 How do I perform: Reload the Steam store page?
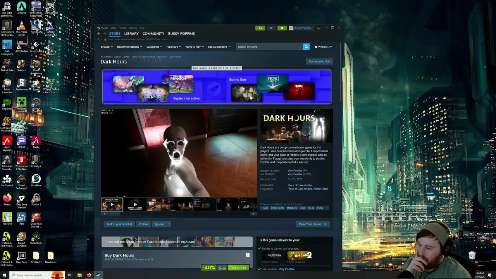coord(99,39)
